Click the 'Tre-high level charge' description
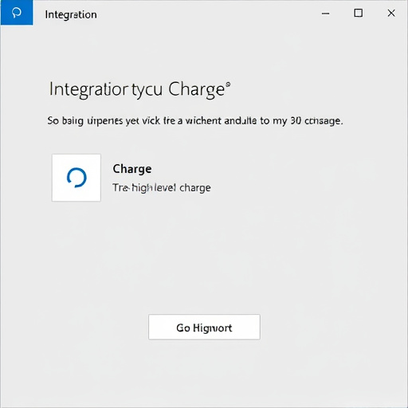The height and width of the screenshot is (408, 408). pos(162,188)
